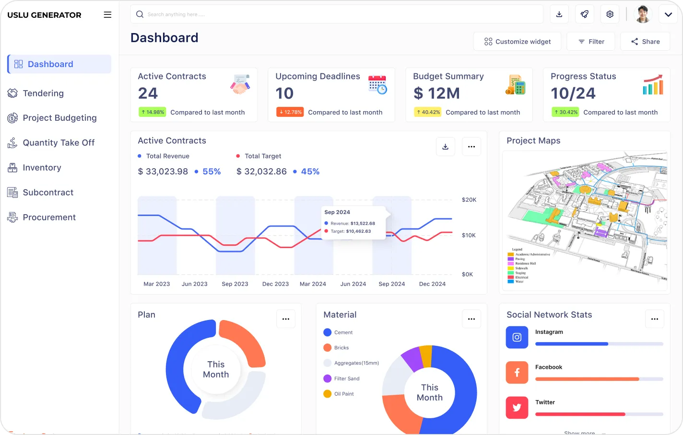Select Quantity Take Off in sidebar

click(51, 143)
